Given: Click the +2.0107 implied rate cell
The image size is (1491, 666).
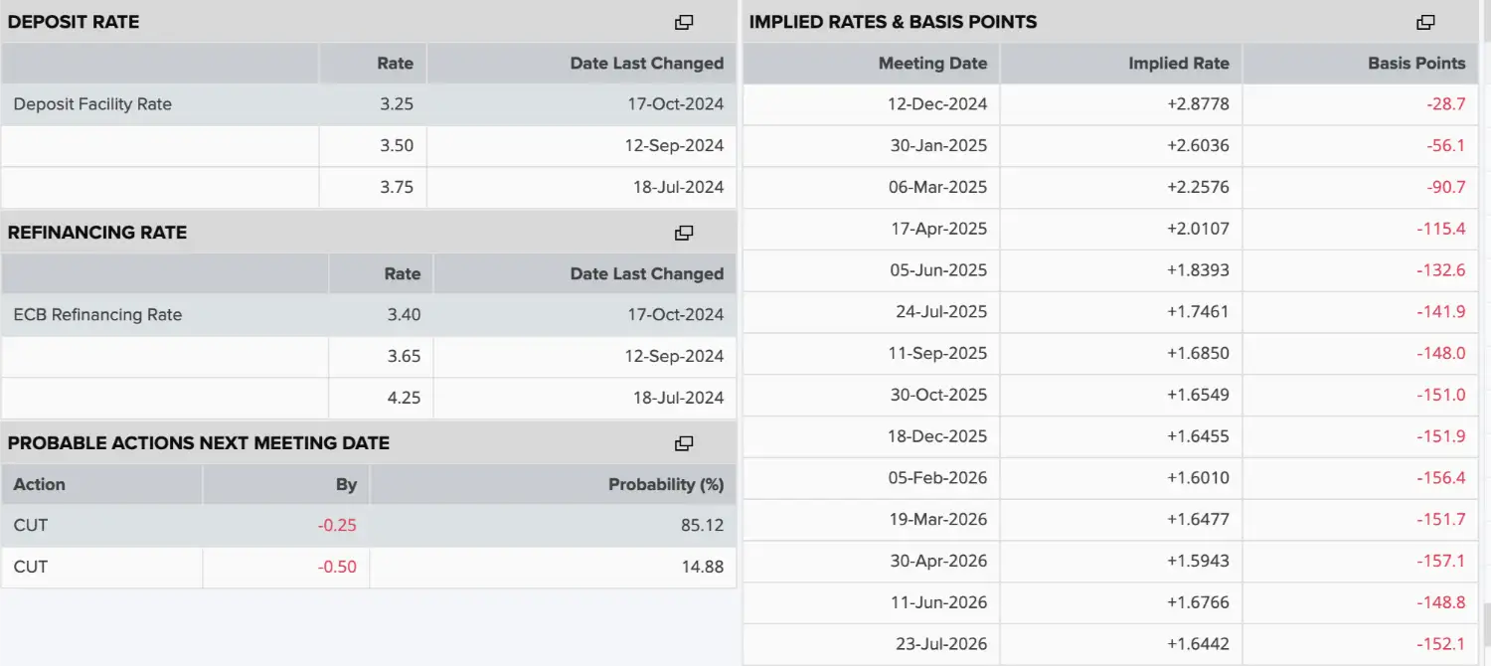Looking at the screenshot, I should (1121, 229).
